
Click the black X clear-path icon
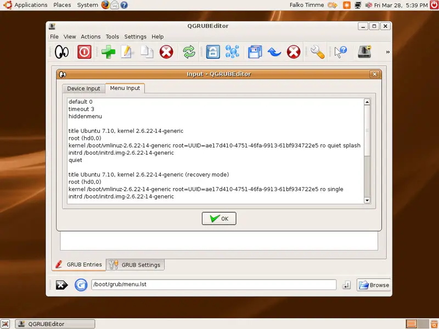click(61, 285)
